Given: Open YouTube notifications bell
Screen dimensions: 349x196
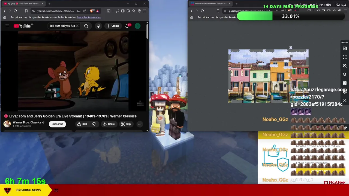Looking at the screenshot, I should pos(127,26).
